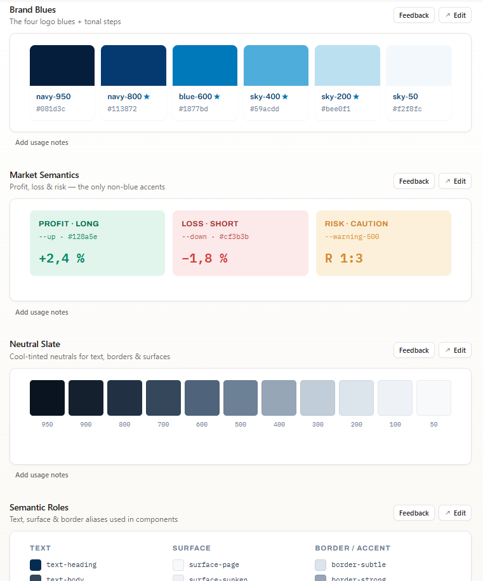Open Feedback for Semantic Roles section
The height and width of the screenshot is (581, 483).
(414, 513)
